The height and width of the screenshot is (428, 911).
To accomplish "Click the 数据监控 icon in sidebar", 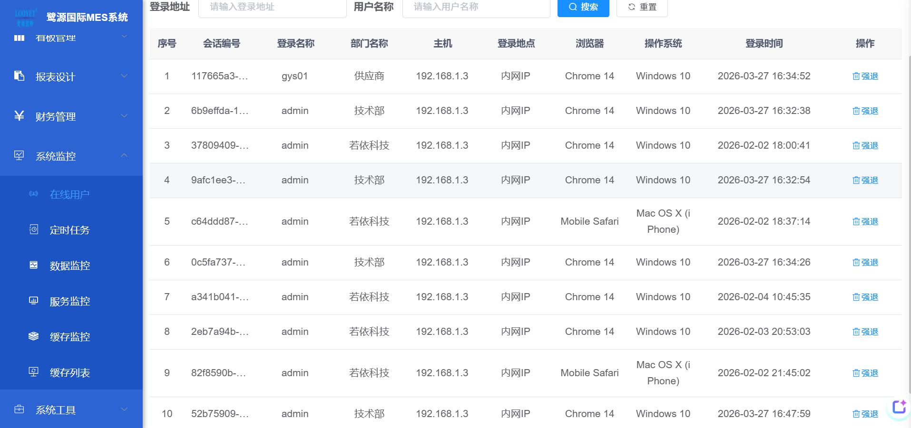I will (33, 265).
